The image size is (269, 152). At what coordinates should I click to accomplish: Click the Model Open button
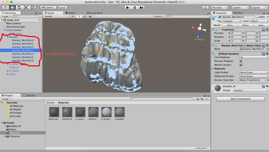click(x=261, y=25)
